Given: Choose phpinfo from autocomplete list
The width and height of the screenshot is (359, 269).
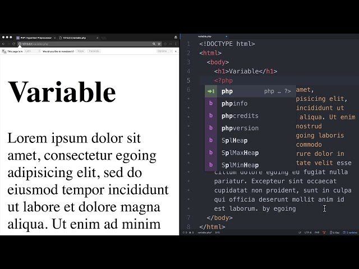Looking at the screenshot, I should tap(250, 104).
